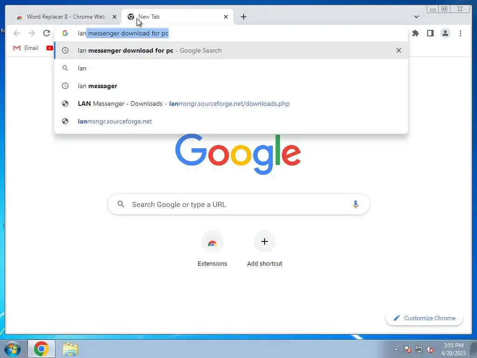This screenshot has width=477, height=358.
Task: Close the New Tab tab
Action: pyautogui.click(x=226, y=17)
